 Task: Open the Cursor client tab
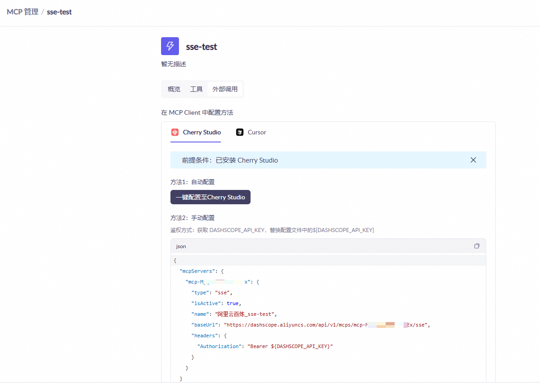coord(251,132)
